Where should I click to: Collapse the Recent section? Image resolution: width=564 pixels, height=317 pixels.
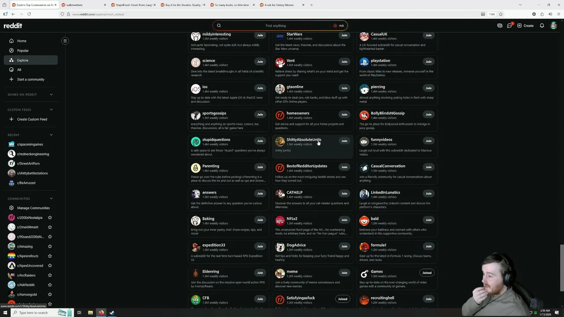pyautogui.click(x=51, y=135)
